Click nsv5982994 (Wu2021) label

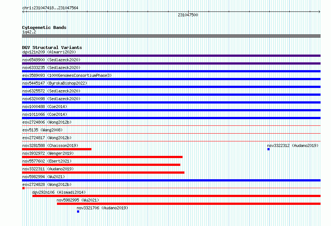[x=44, y=177]
